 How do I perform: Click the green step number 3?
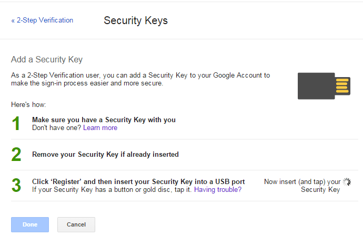point(16,186)
